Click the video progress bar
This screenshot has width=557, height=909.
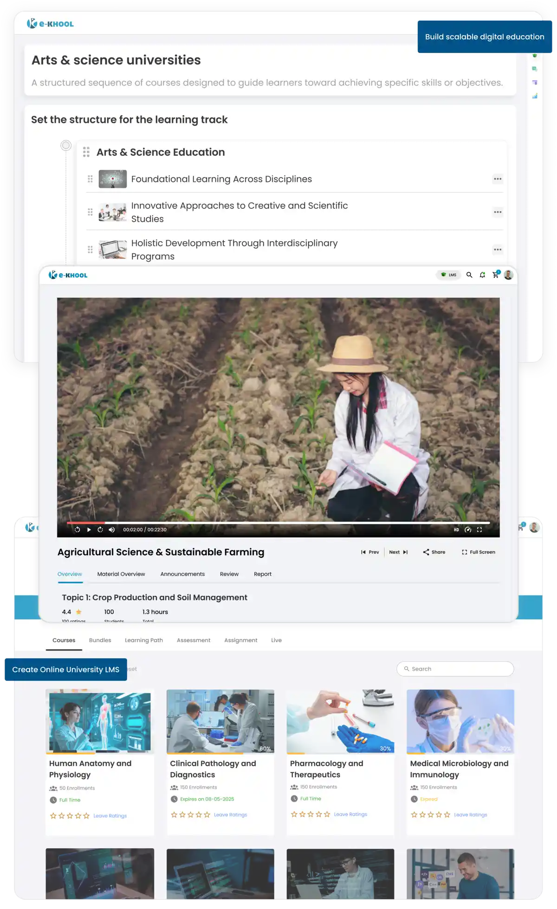coord(278,522)
